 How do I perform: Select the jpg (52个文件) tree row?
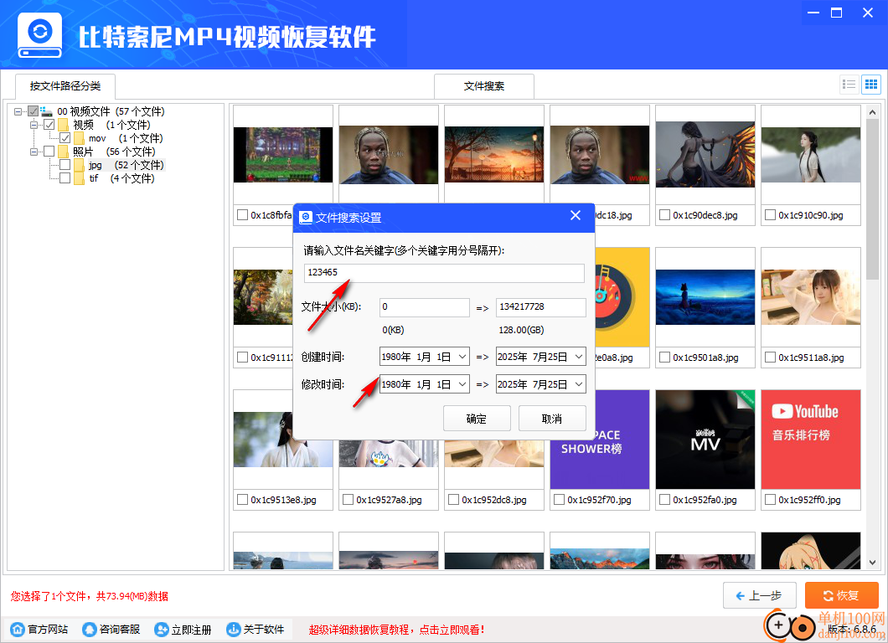(x=126, y=165)
